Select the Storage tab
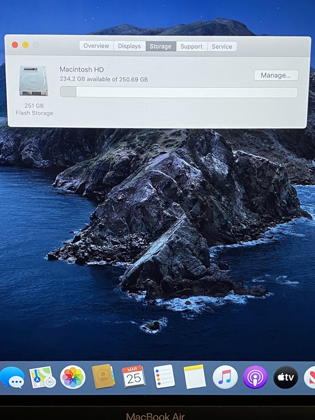The height and width of the screenshot is (420, 315). (x=161, y=46)
